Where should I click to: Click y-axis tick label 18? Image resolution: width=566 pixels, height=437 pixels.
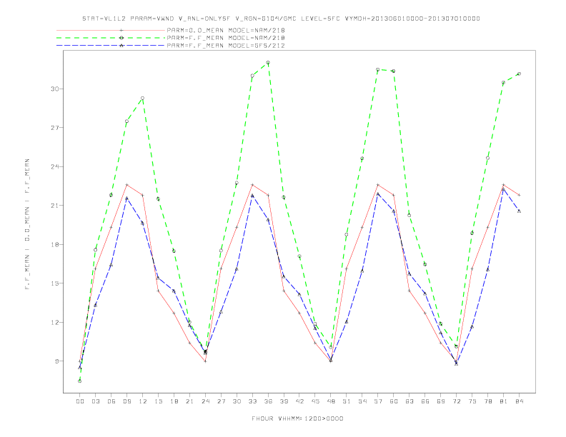pos(54,244)
